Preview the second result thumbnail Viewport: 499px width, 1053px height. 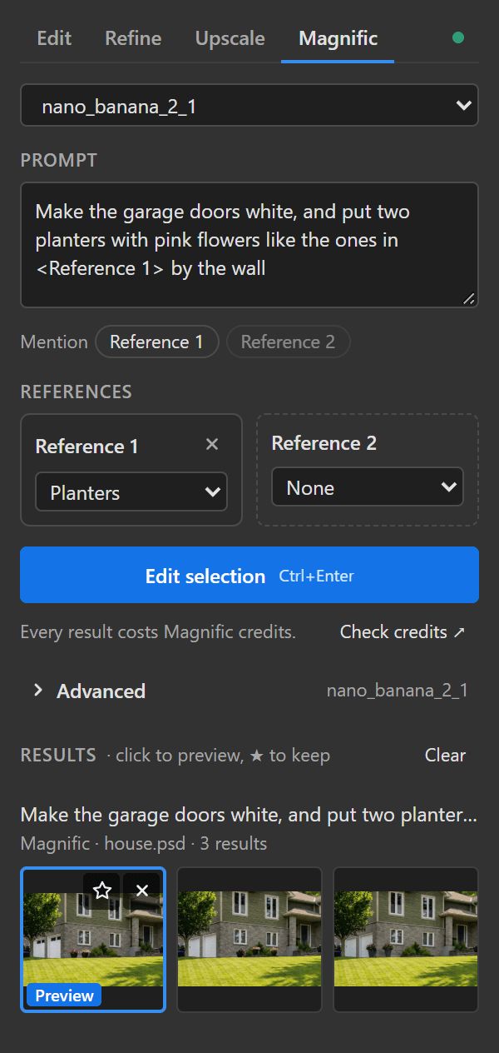[x=249, y=940]
